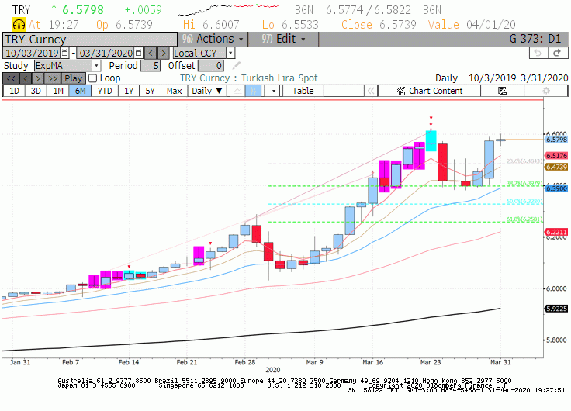The width and height of the screenshot is (571, 411).
Task: Click the redo arrow icon
Action: point(557,54)
